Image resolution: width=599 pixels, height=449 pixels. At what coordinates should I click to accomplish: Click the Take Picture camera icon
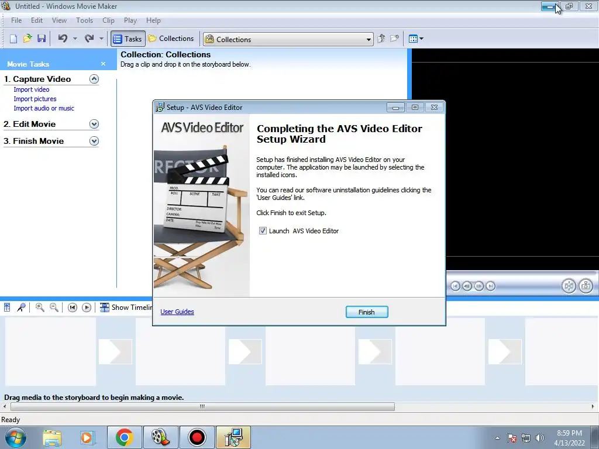click(586, 286)
